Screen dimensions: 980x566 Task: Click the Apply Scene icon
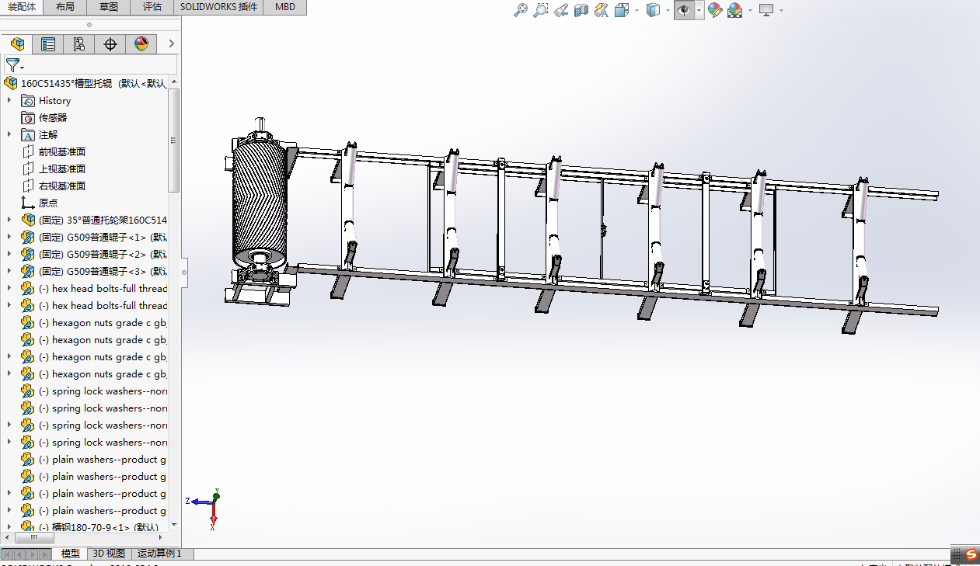[734, 10]
